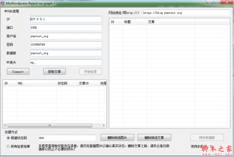Screen dimensions: 234x157
Task: Click the IP field containing 127.0.0.1
Action: pyautogui.click(x=66, y=19)
